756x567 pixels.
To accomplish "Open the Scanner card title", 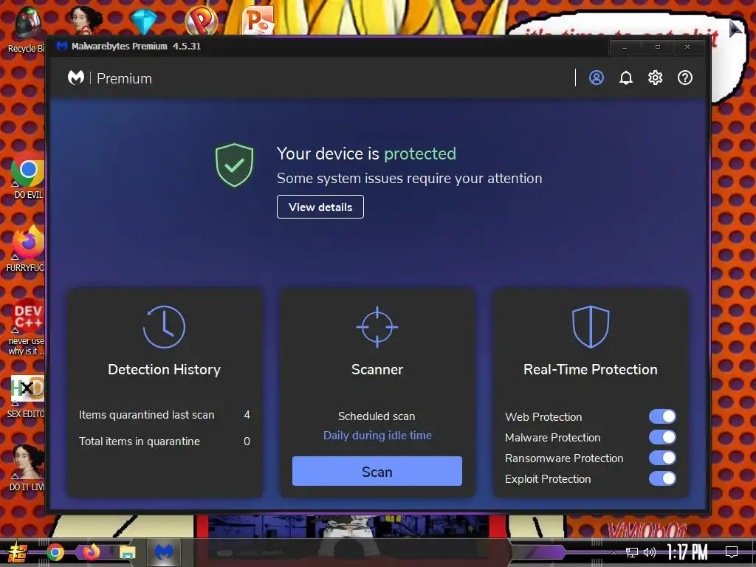I will [x=377, y=369].
